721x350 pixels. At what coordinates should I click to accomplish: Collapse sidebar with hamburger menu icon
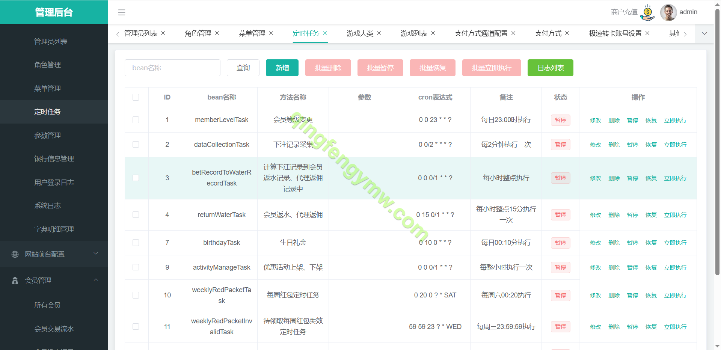122,12
